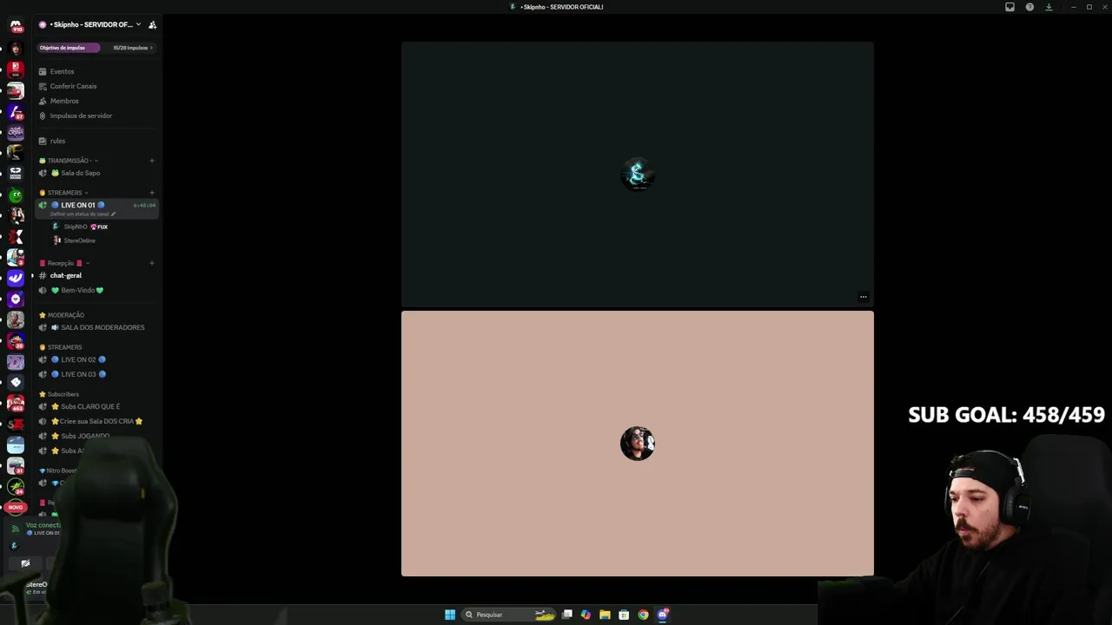Viewport: 1112px width, 625px height.
Task: Add a channel to the Recepção category
Action: pyautogui.click(x=152, y=263)
